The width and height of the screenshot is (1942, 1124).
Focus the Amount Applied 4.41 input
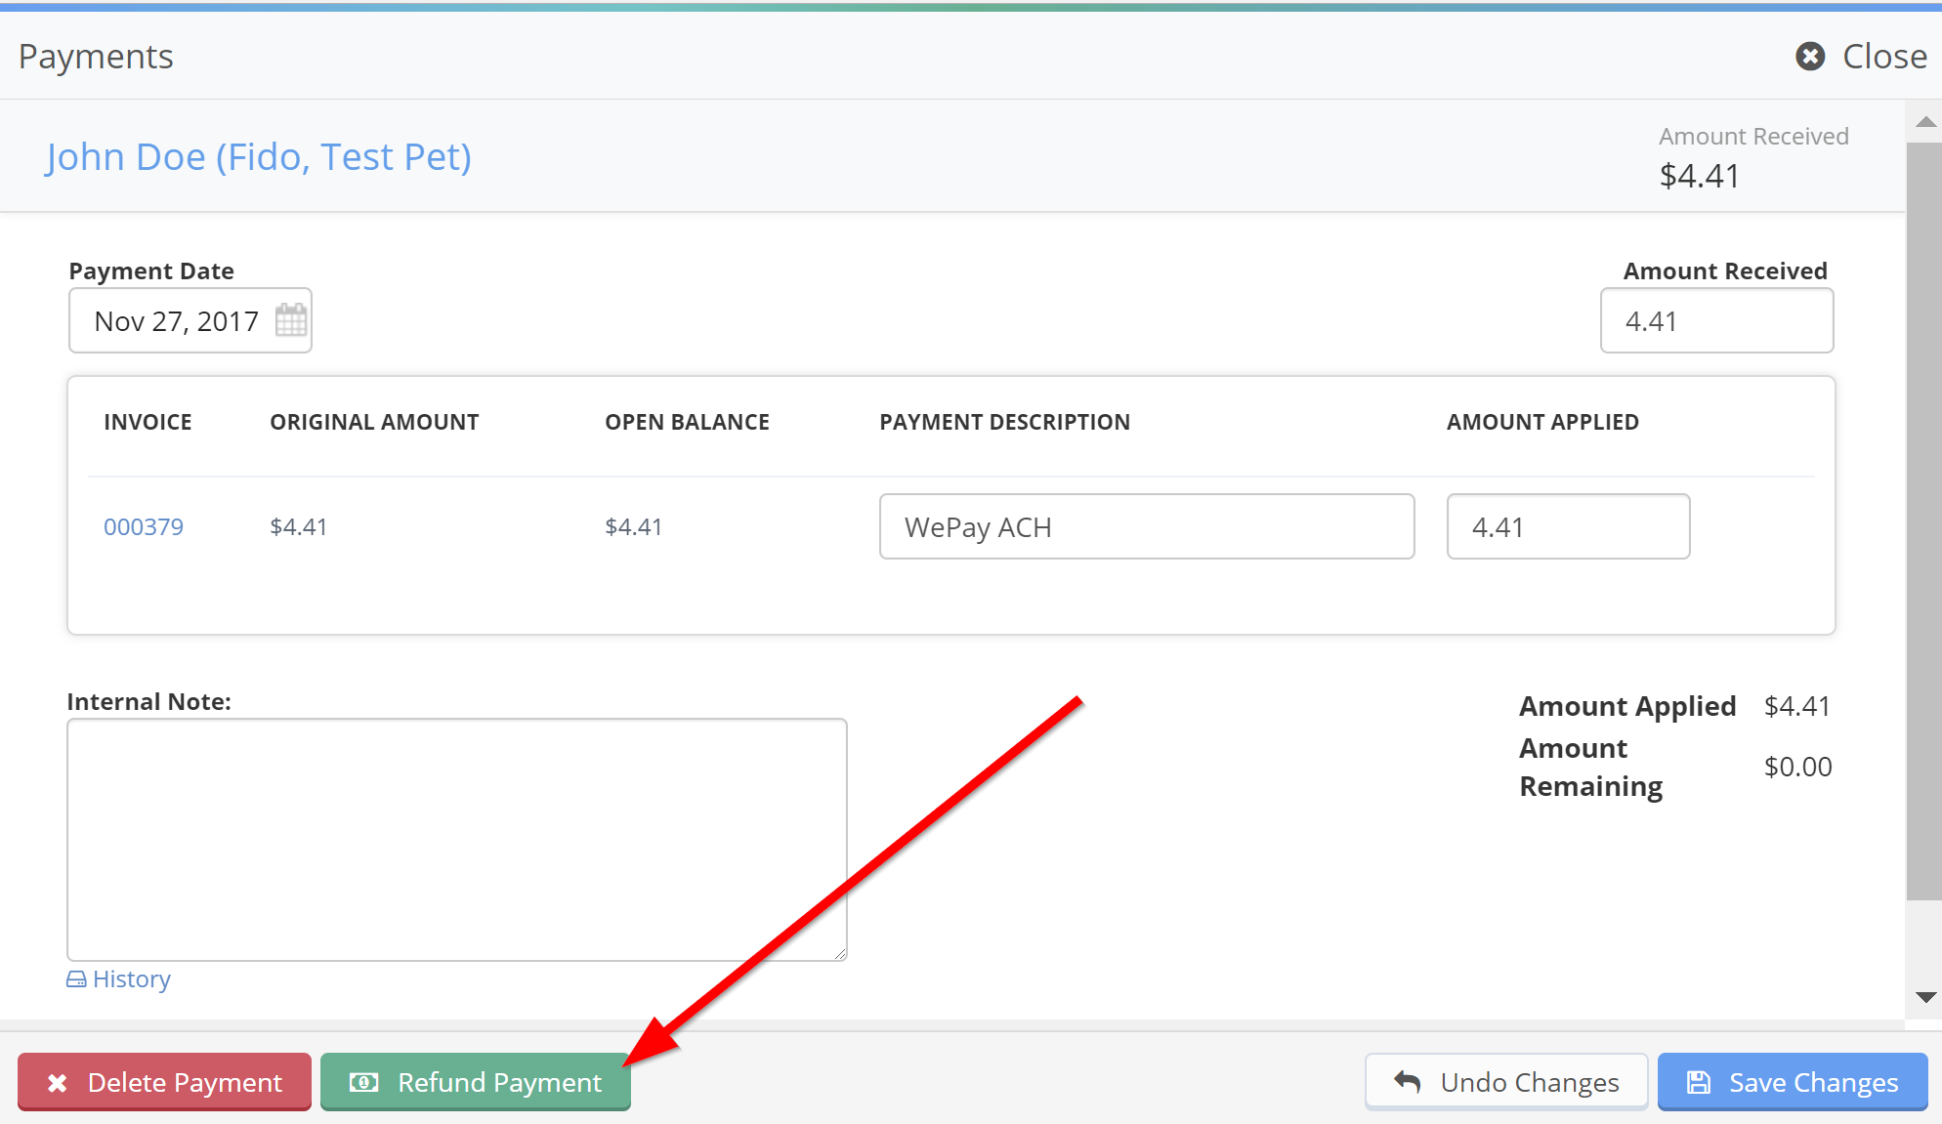(1568, 526)
